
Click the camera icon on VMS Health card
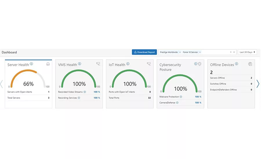pyautogui.click(x=98, y=64)
